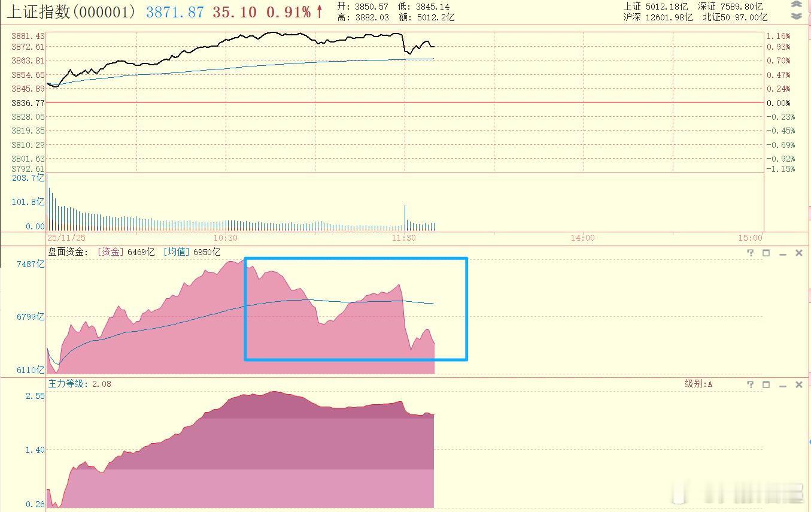Close the 盘面资金 indicator panel
Image resolution: width=811 pixels, height=512 pixels.
pyautogui.click(x=798, y=253)
